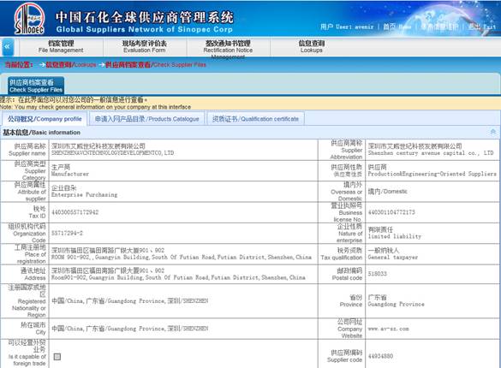Screen dimensions: 501x368
Task: Open the basic information maintenance header link
Action: (439, 27)
